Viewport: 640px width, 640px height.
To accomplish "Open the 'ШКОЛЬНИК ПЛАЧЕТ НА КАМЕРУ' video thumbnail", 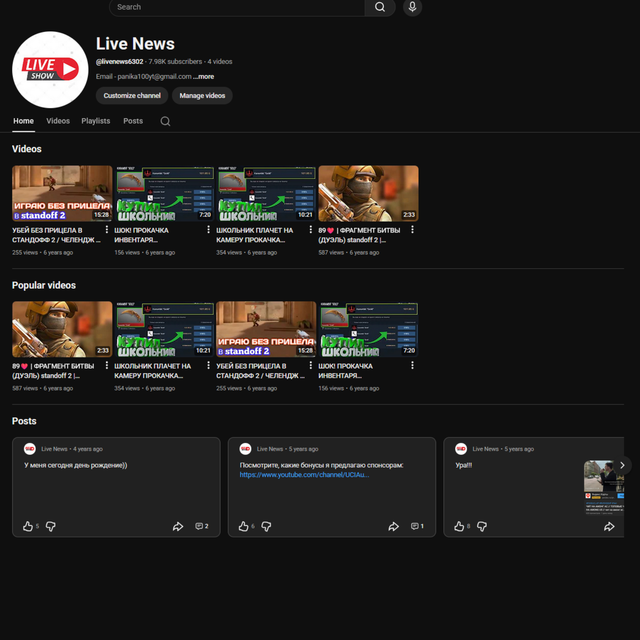I will pos(266,193).
